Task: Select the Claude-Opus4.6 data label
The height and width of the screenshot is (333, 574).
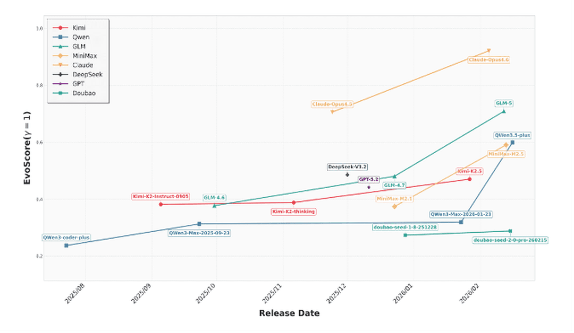Action: pos(488,60)
